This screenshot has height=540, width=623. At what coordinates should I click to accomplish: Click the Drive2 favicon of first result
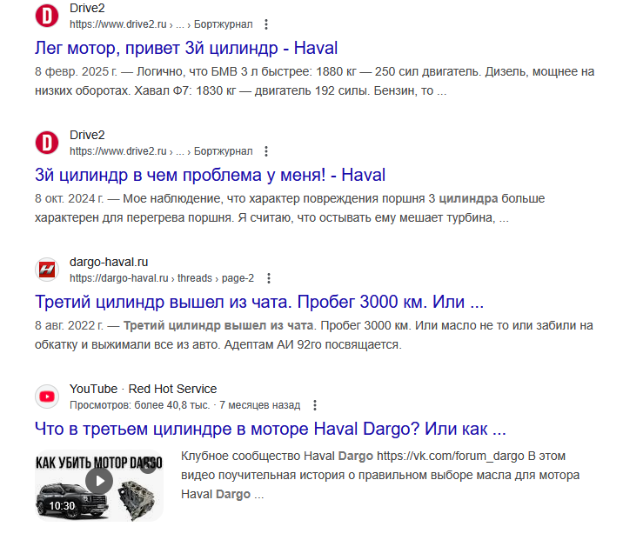47,16
